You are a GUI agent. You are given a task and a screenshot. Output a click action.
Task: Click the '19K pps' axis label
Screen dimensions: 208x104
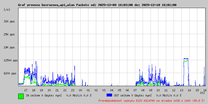[9, 47]
